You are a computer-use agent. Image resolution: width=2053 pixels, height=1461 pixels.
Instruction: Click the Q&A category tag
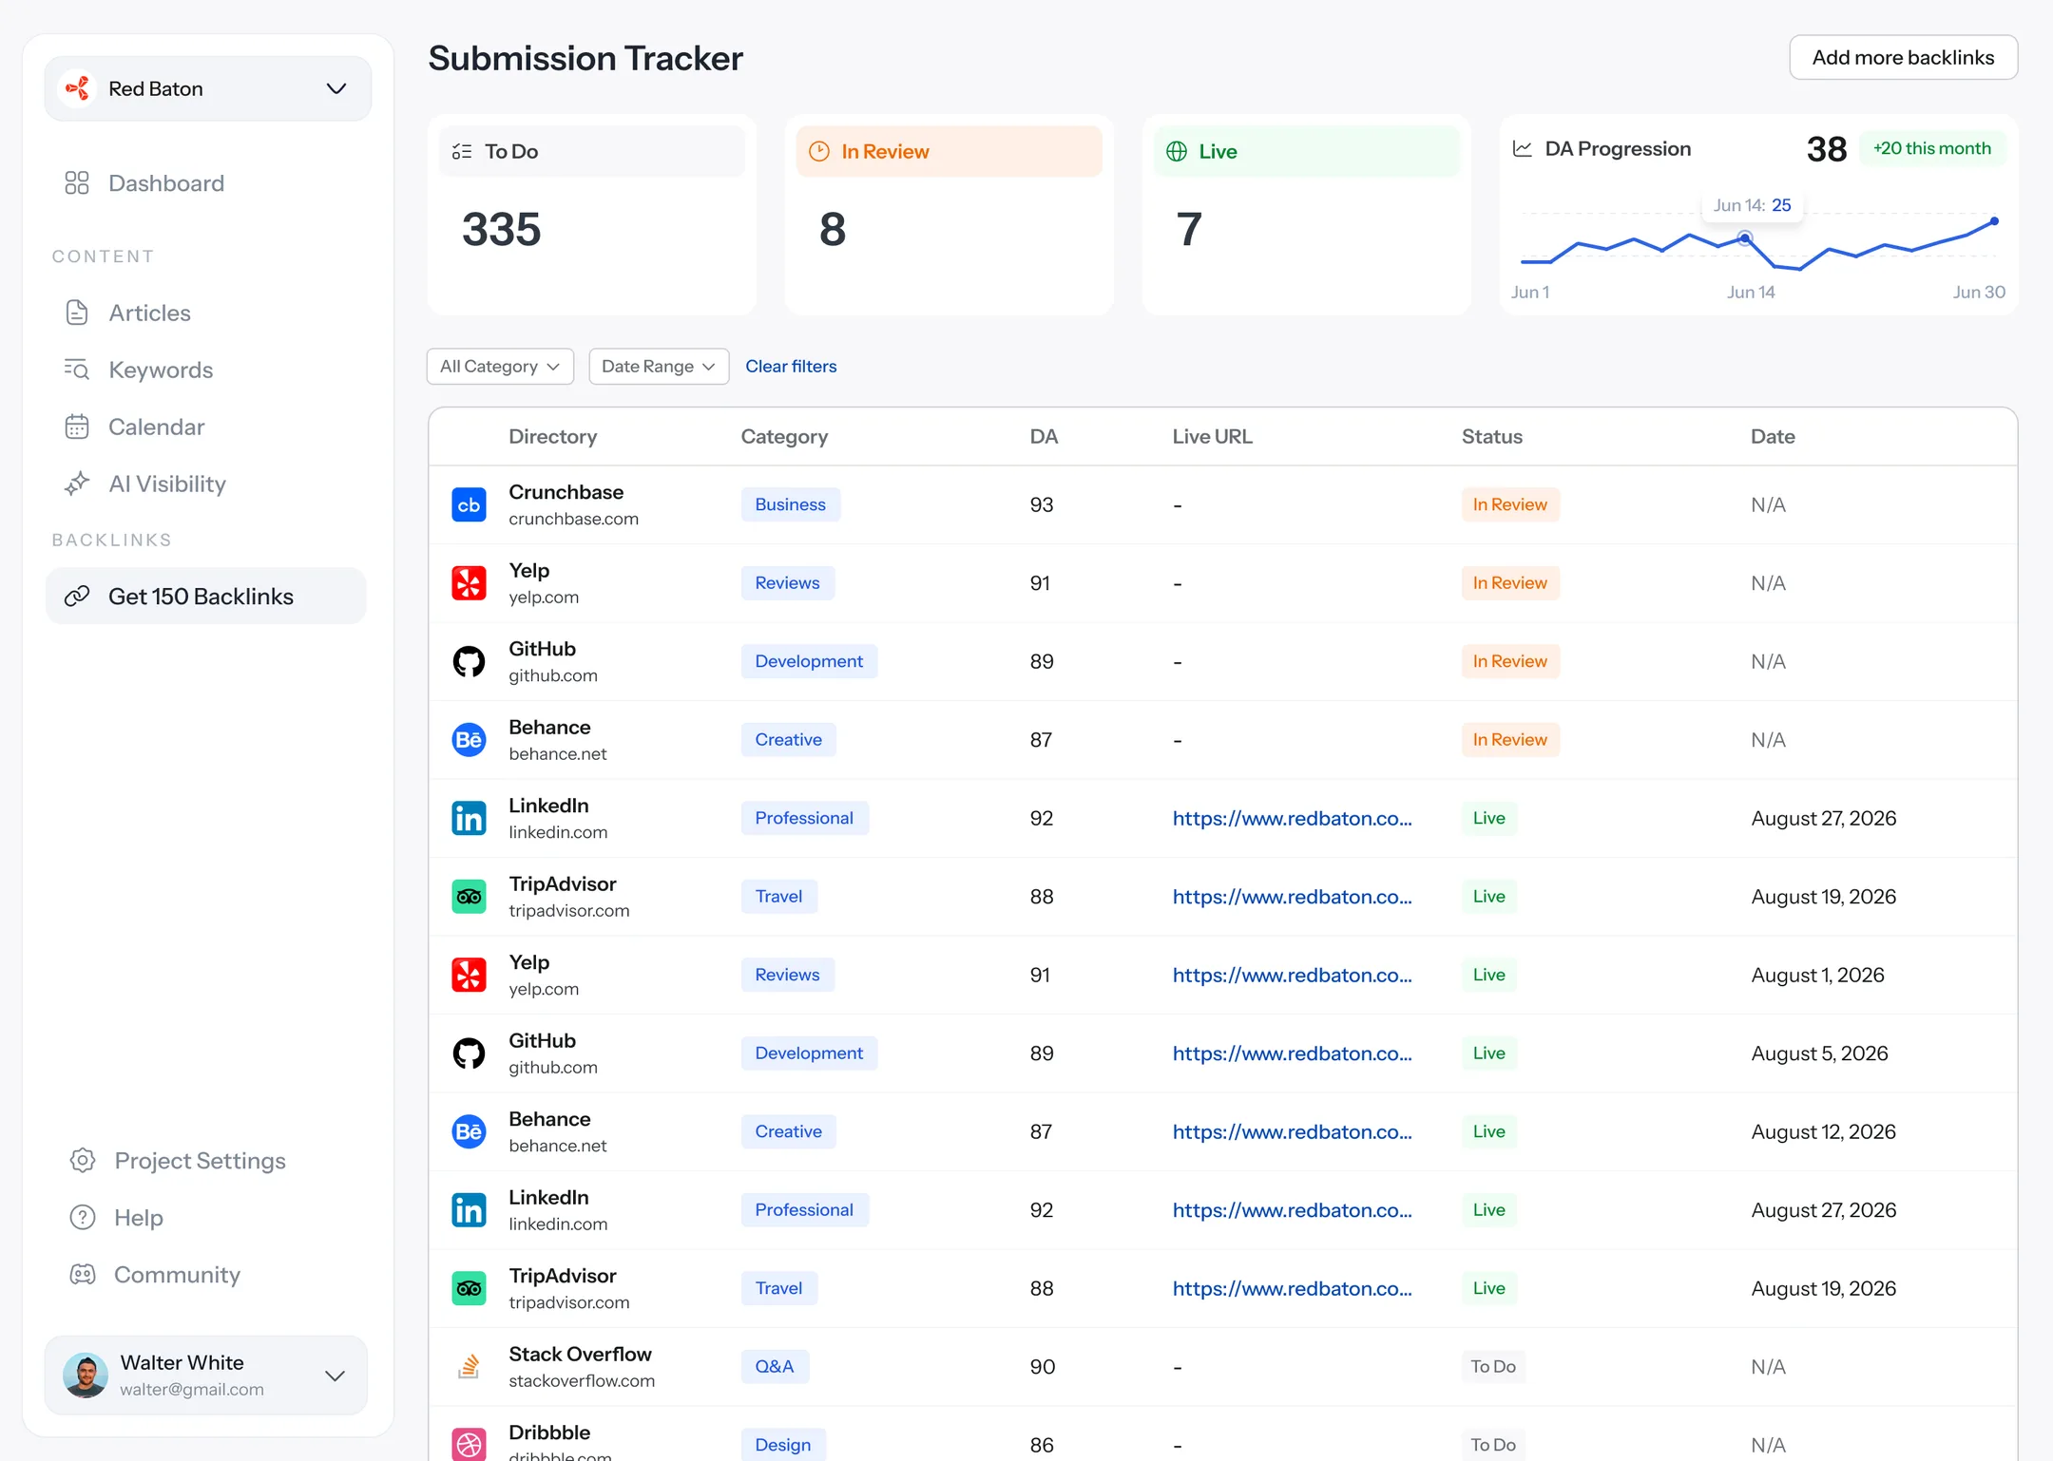point(774,1366)
